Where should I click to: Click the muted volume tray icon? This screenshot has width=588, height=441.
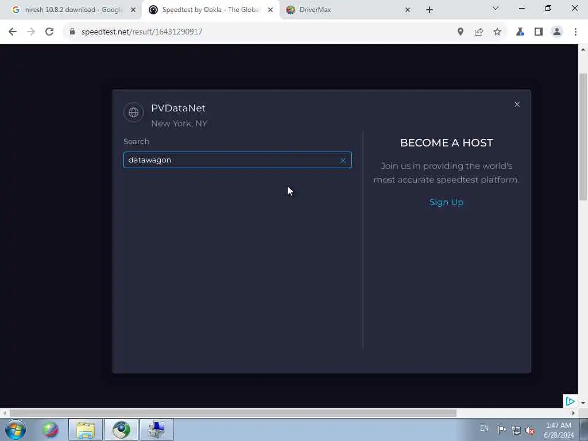[530, 430]
